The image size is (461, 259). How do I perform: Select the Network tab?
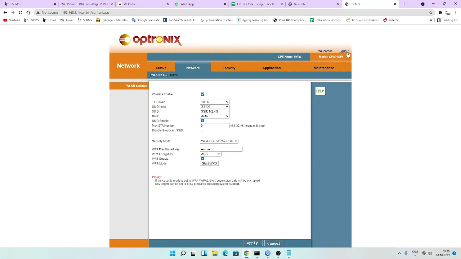(x=193, y=68)
